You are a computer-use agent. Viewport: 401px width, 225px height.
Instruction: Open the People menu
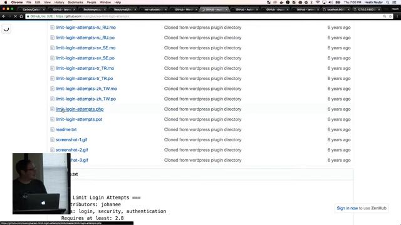point(91,2)
